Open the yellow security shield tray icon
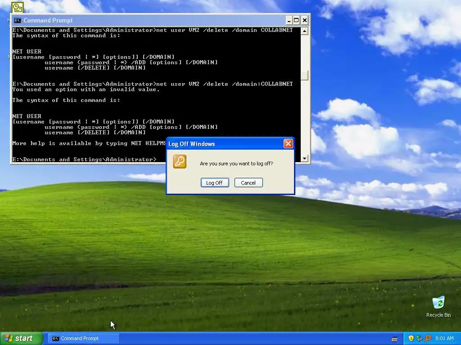Viewport: 461px width, 345px height. [x=411, y=338]
